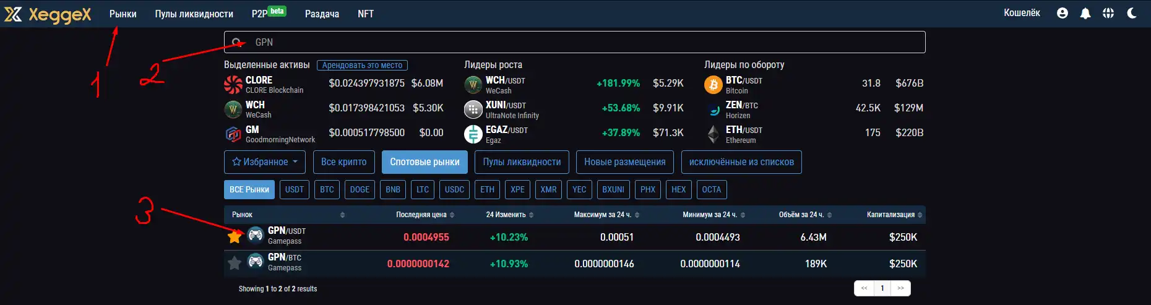Select the Все крипто filter

pos(344,162)
